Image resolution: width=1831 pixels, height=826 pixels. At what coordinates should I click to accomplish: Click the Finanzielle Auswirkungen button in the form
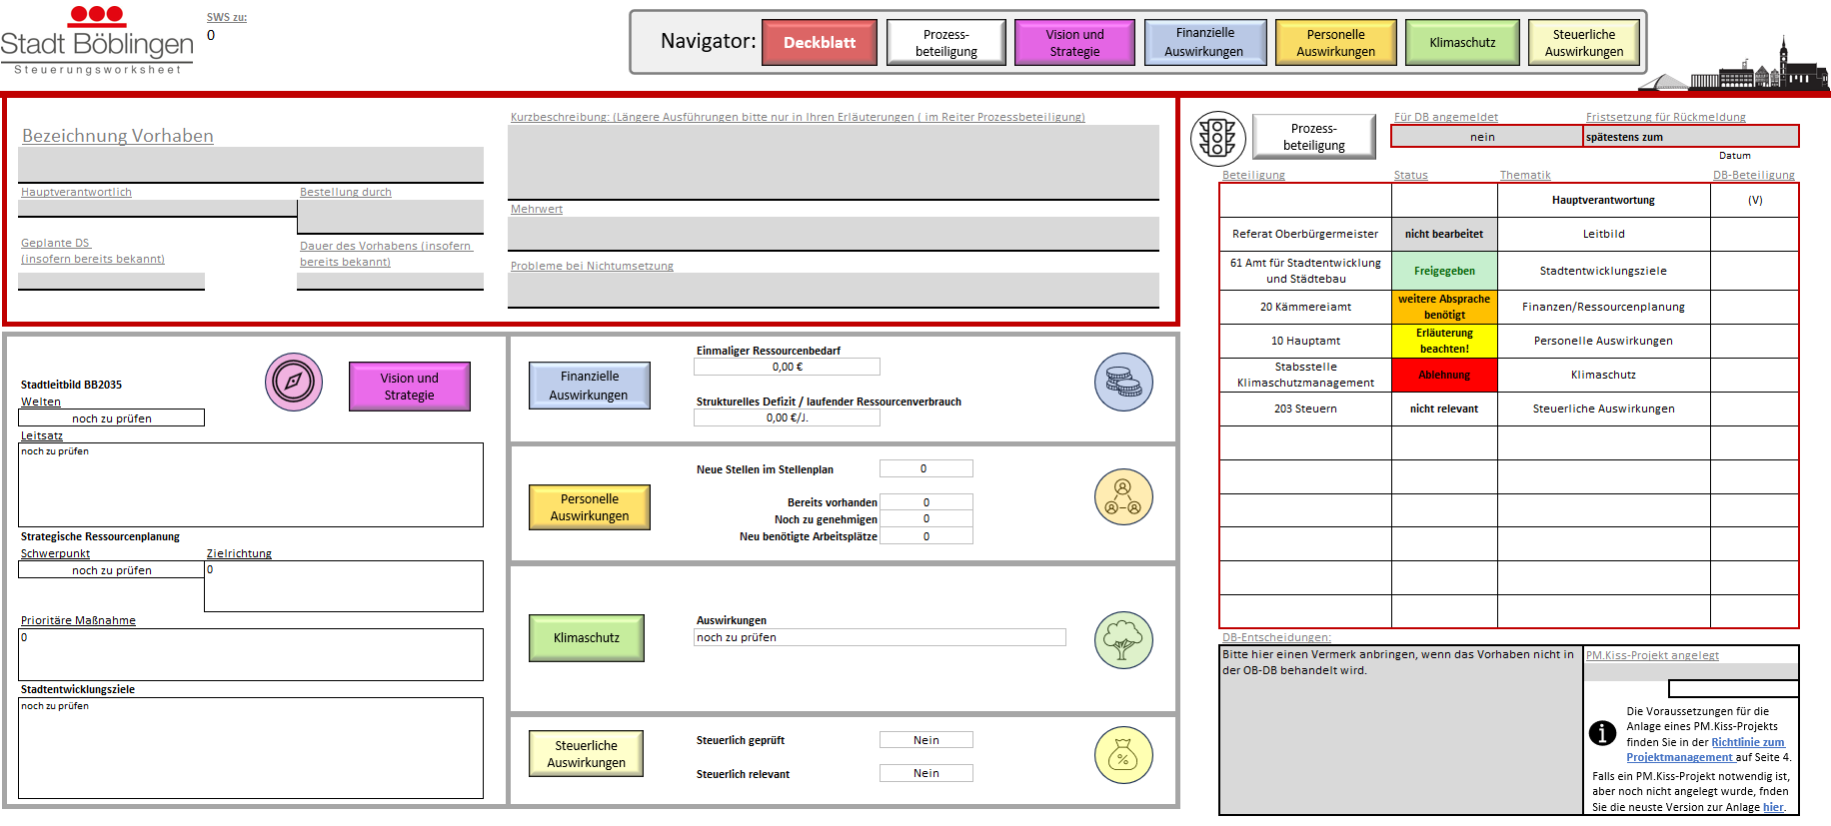coord(589,386)
